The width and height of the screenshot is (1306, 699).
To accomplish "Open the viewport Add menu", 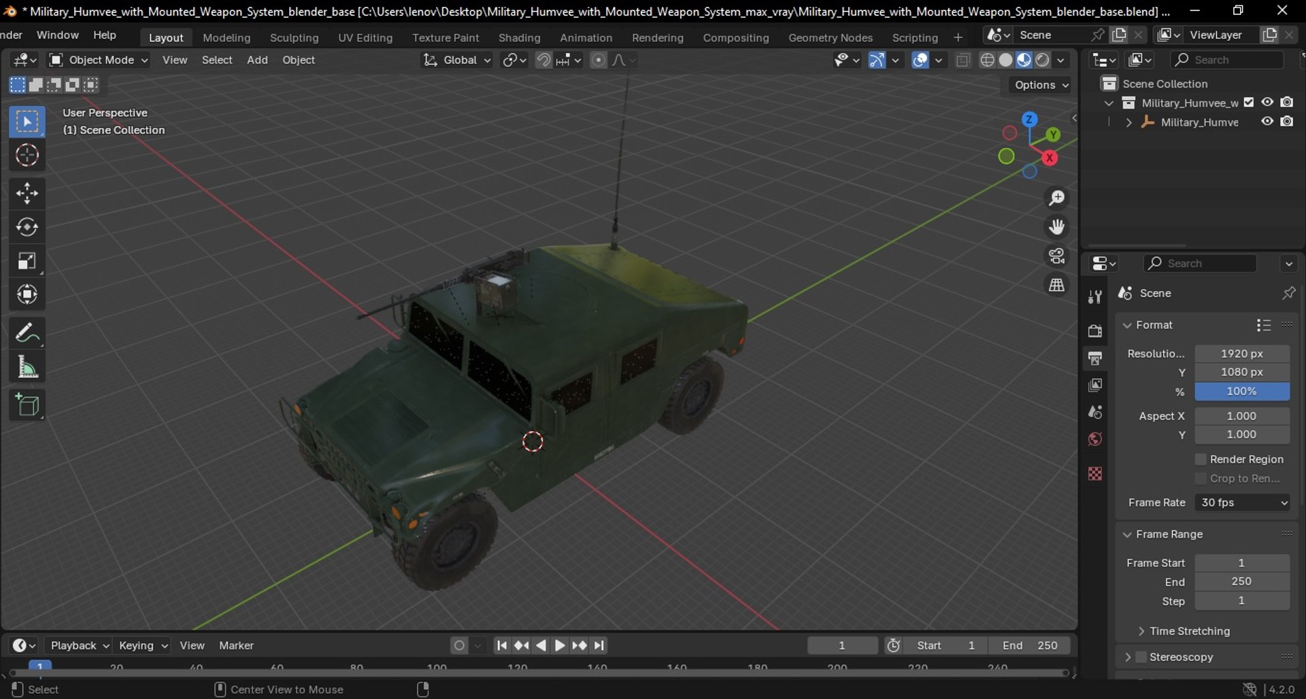I will 257,61.
